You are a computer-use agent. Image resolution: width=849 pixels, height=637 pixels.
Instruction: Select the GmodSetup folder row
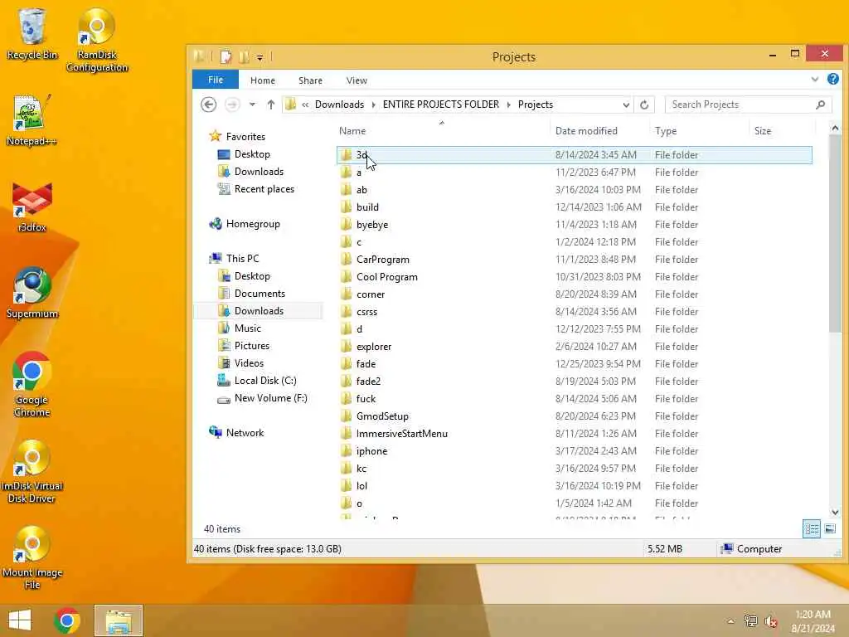pos(574,416)
